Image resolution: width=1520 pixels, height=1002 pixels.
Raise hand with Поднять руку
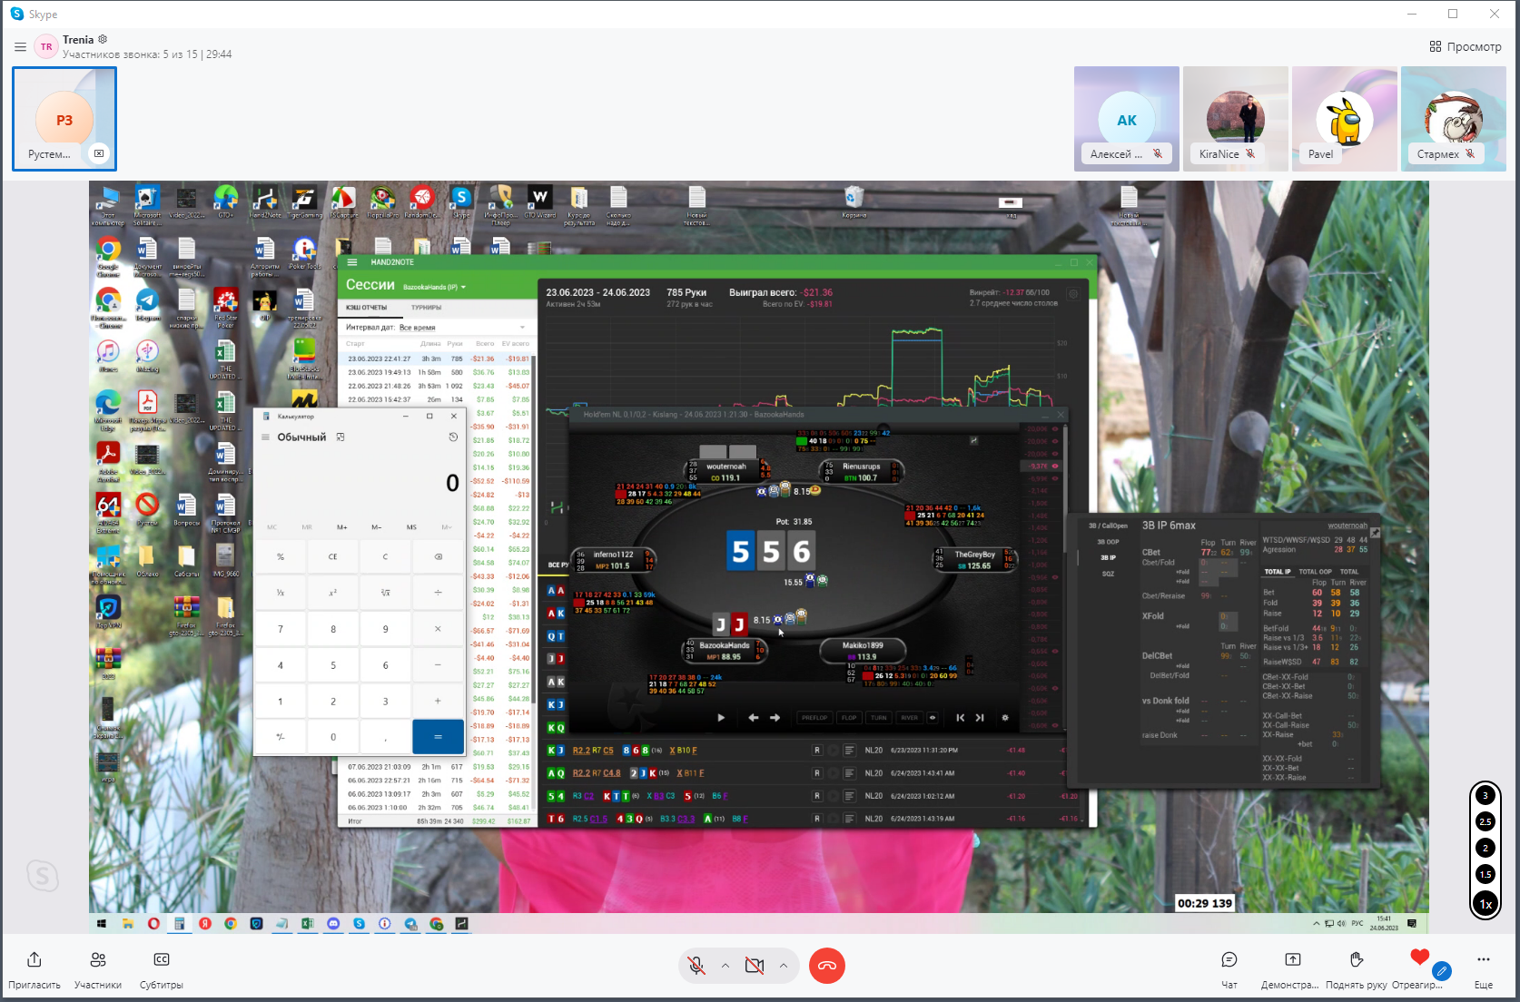click(x=1357, y=969)
